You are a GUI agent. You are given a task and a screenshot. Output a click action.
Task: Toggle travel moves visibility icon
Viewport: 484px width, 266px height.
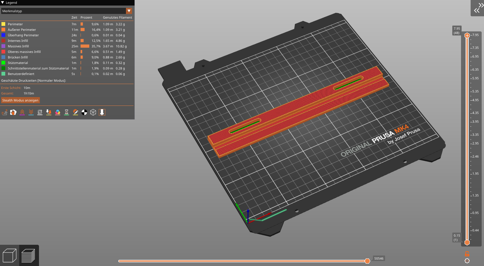click(4, 113)
